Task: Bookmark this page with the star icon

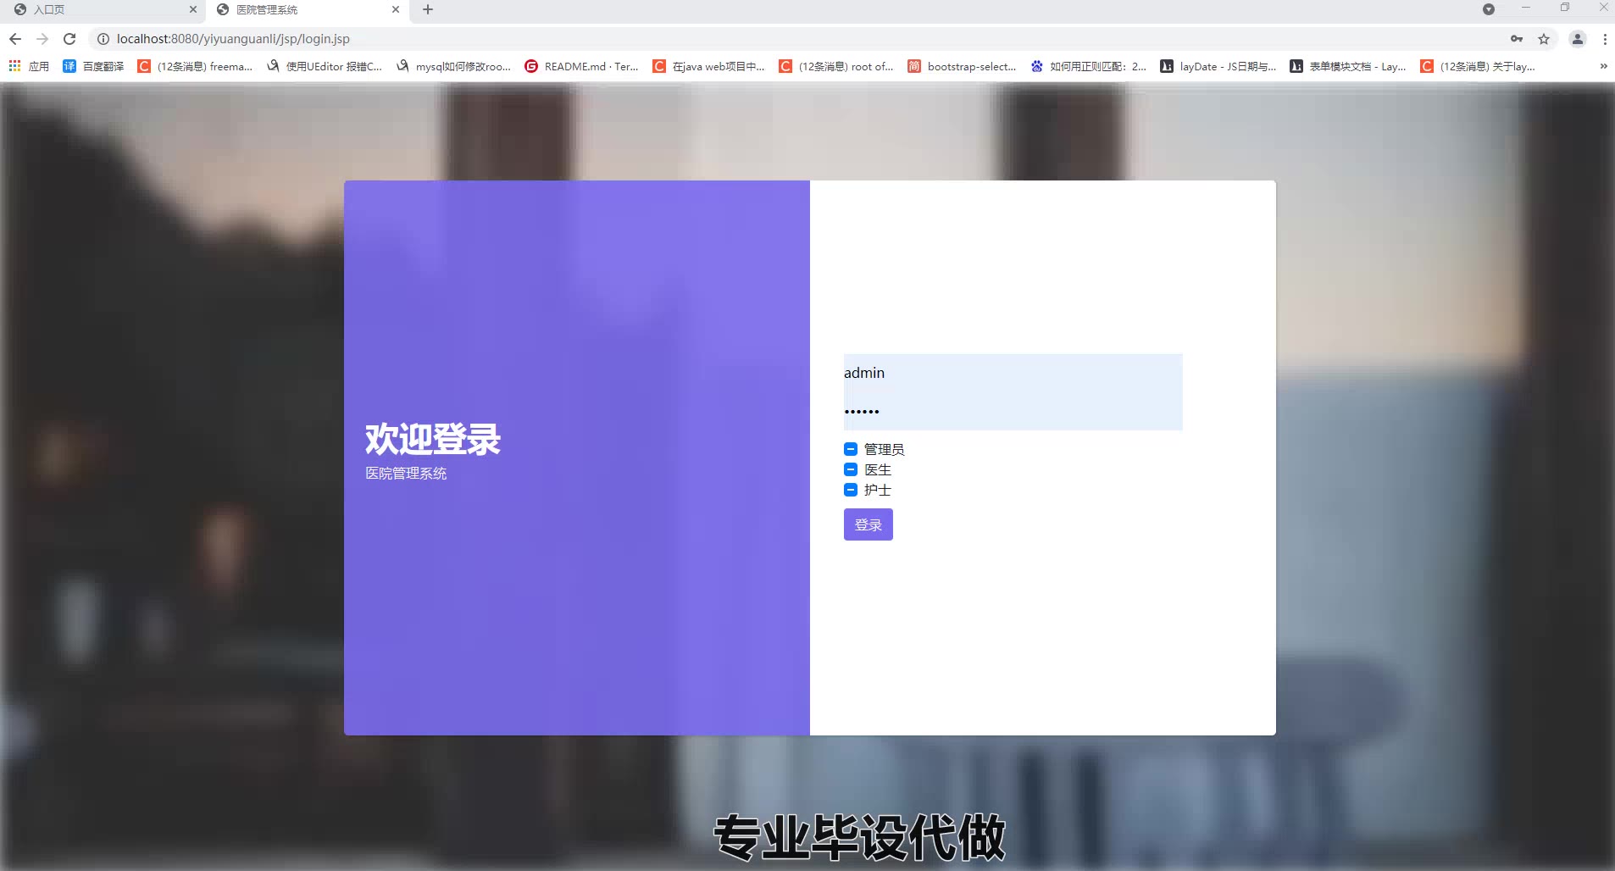Action: 1544,39
